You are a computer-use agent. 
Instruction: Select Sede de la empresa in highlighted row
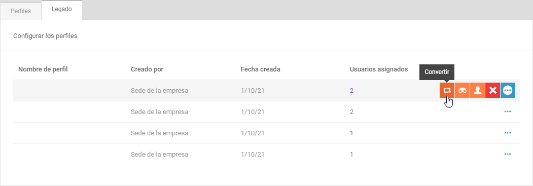pos(159,91)
